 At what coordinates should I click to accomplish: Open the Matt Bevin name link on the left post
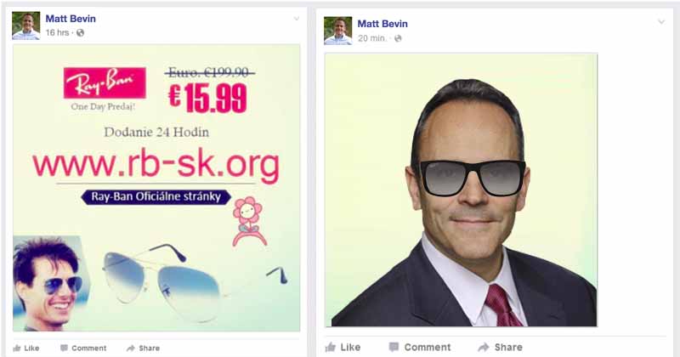point(71,19)
